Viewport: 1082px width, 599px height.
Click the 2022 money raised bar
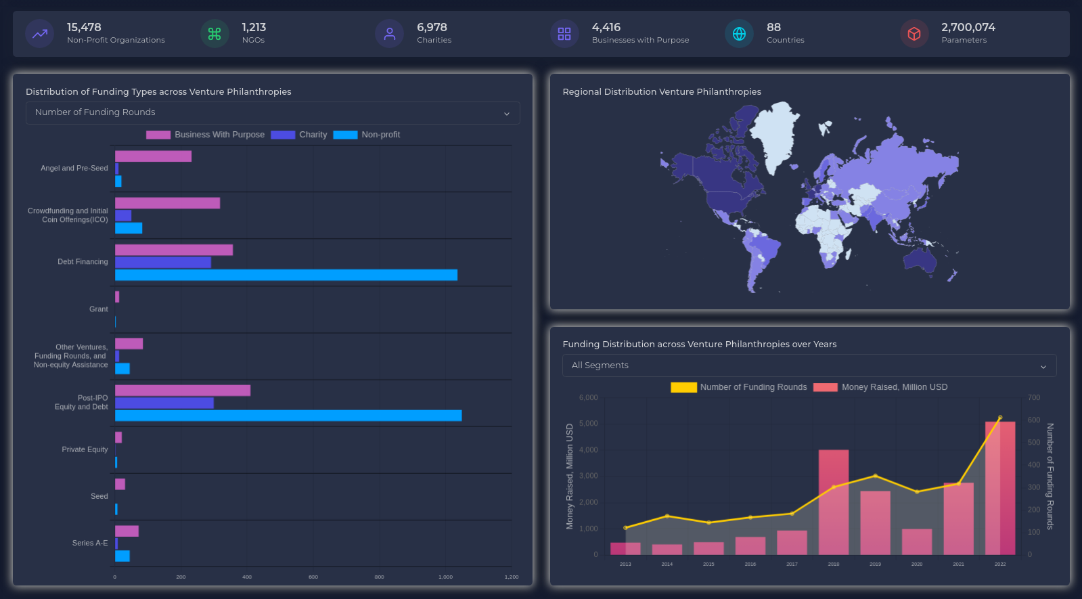[999, 487]
